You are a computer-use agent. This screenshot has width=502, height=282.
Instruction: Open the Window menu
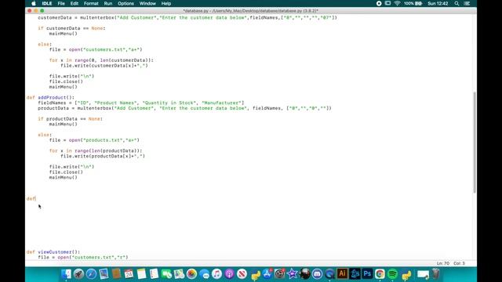point(147,3)
